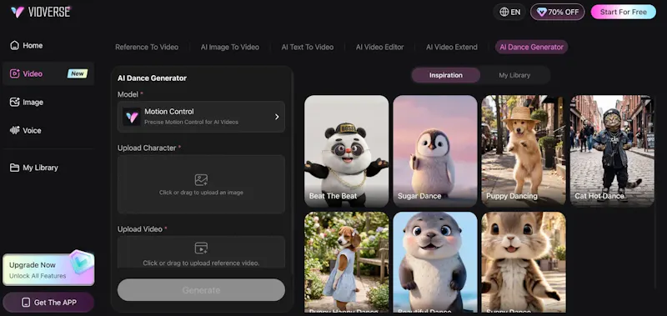Click the Image sidebar icon
This screenshot has width=667, height=316.
click(x=14, y=102)
